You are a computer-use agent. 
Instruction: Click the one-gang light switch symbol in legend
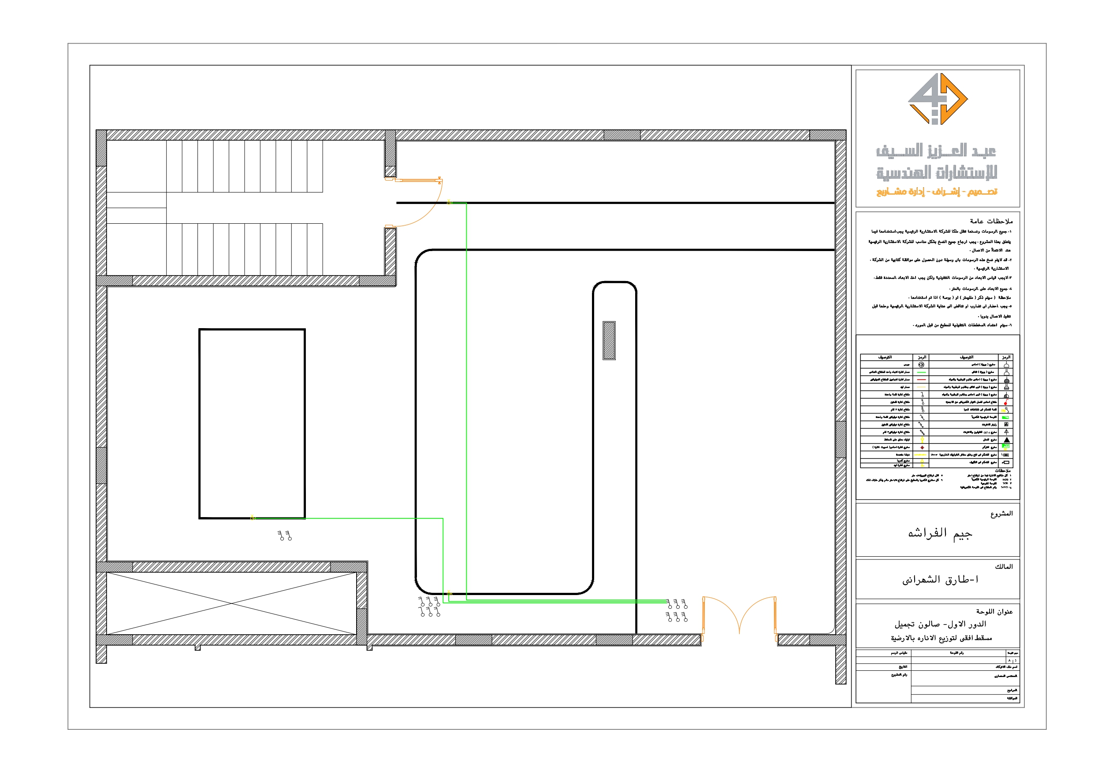point(923,395)
